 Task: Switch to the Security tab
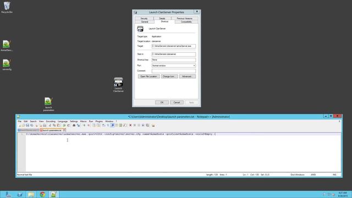click(x=144, y=18)
